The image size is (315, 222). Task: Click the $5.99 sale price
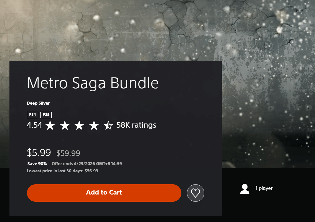(x=39, y=152)
